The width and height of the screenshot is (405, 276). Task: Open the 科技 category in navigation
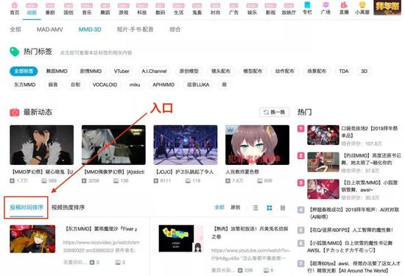click(x=142, y=9)
